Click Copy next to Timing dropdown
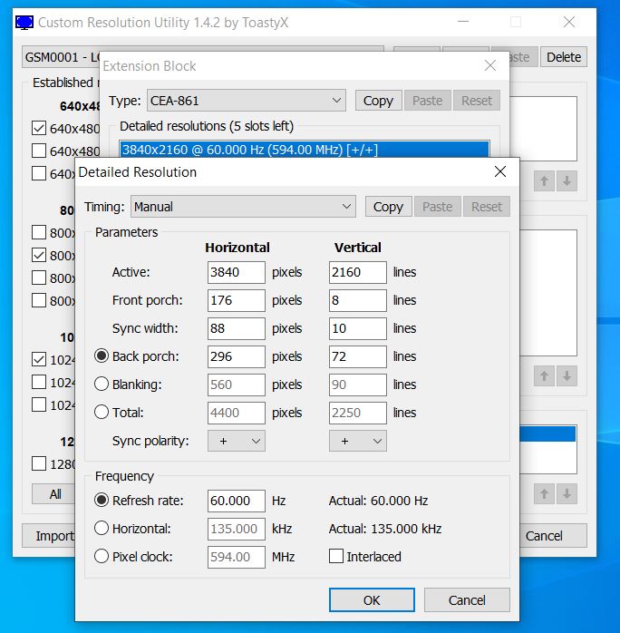The width and height of the screenshot is (620, 633). click(x=388, y=207)
